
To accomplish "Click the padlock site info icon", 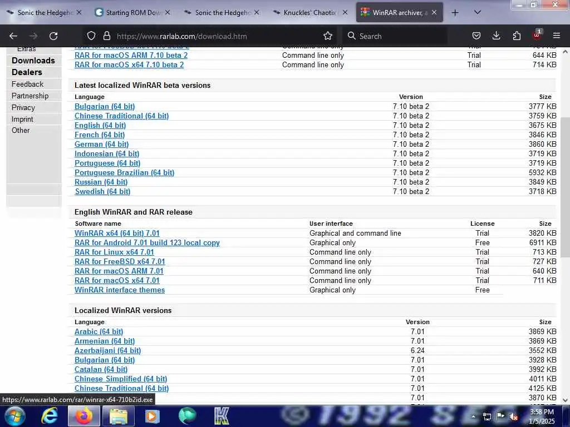I will pyautogui.click(x=106, y=36).
